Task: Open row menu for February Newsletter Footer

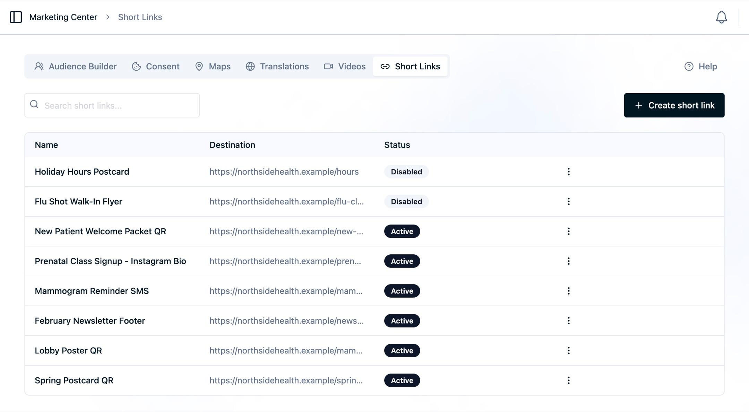Action: (568, 321)
